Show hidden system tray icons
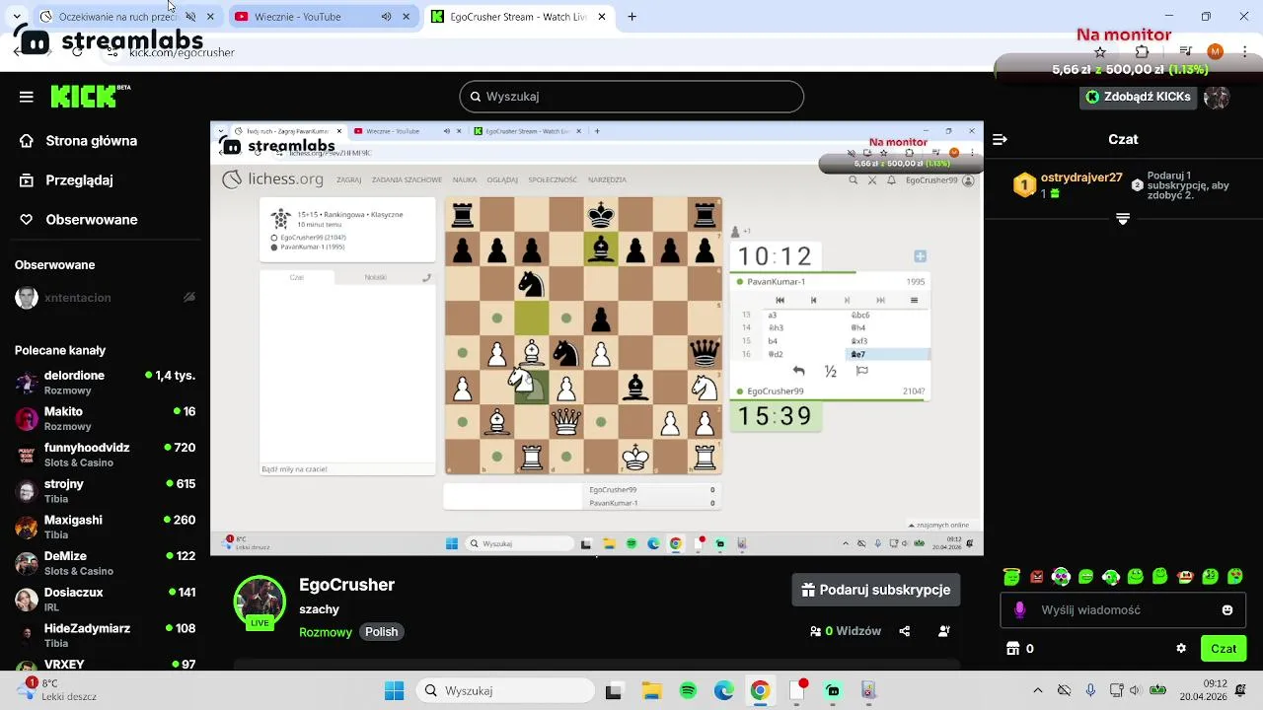1263x710 pixels. tap(1037, 691)
